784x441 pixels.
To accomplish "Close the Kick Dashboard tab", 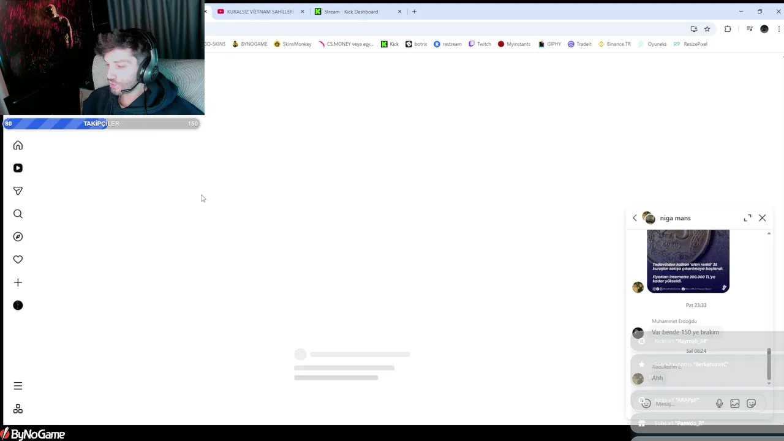I will [x=400, y=12].
